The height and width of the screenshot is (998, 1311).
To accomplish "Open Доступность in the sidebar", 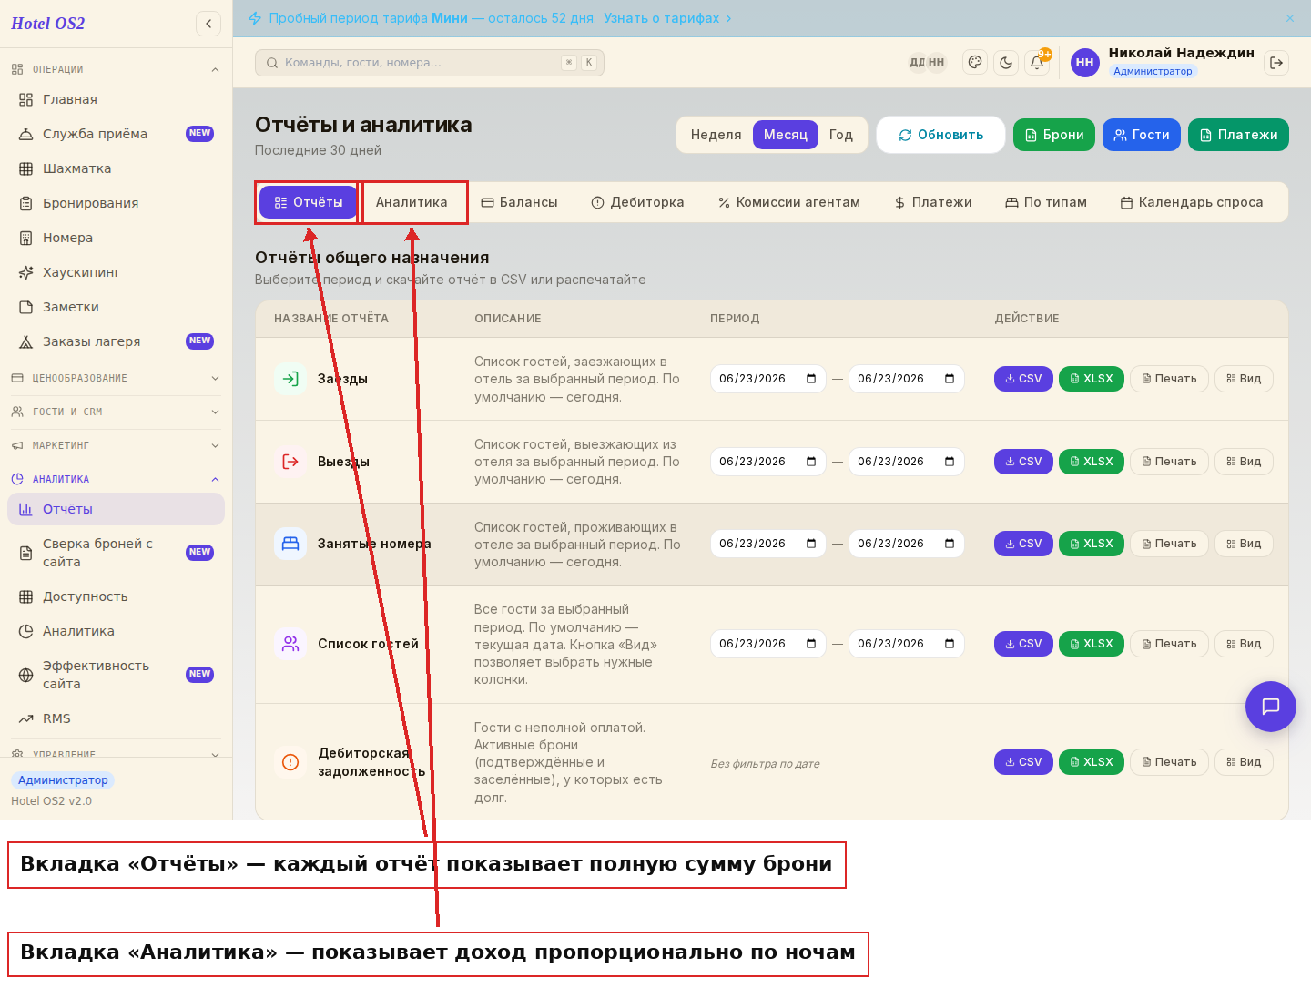I will [x=116, y=596].
